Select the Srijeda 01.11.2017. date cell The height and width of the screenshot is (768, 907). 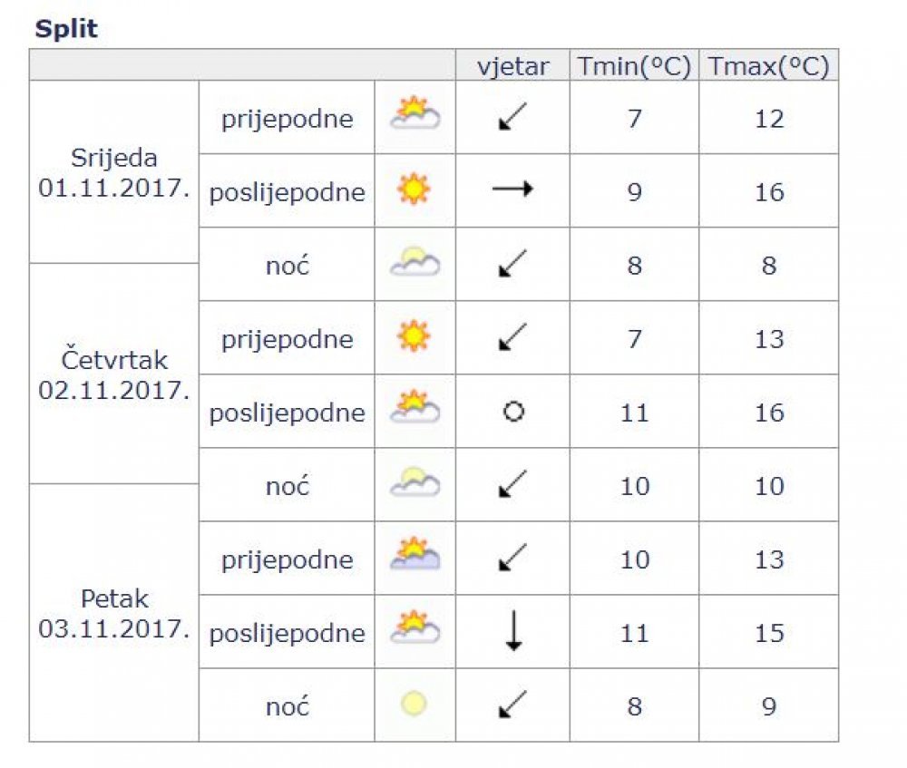tap(114, 172)
